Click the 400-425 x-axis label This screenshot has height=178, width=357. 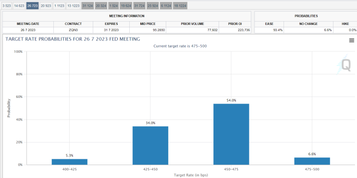[x=70, y=169]
